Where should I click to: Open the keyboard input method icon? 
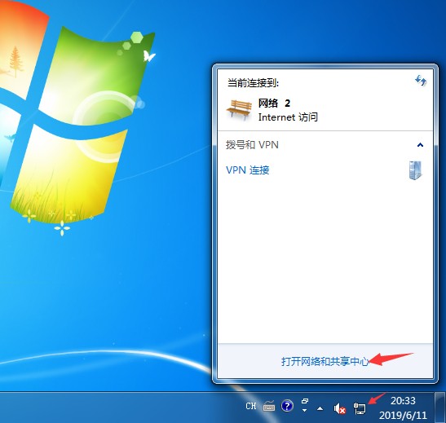click(x=269, y=407)
